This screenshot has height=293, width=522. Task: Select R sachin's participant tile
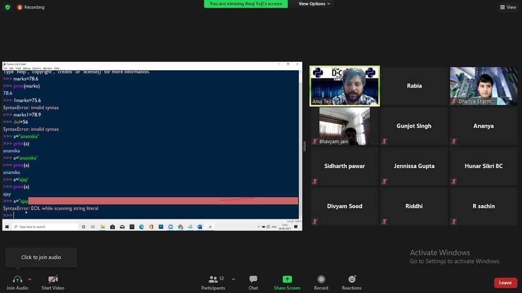pyautogui.click(x=483, y=206)
